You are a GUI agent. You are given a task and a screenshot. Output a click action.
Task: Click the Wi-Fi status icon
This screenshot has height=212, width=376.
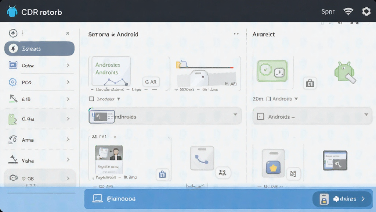tap(348, 11)
